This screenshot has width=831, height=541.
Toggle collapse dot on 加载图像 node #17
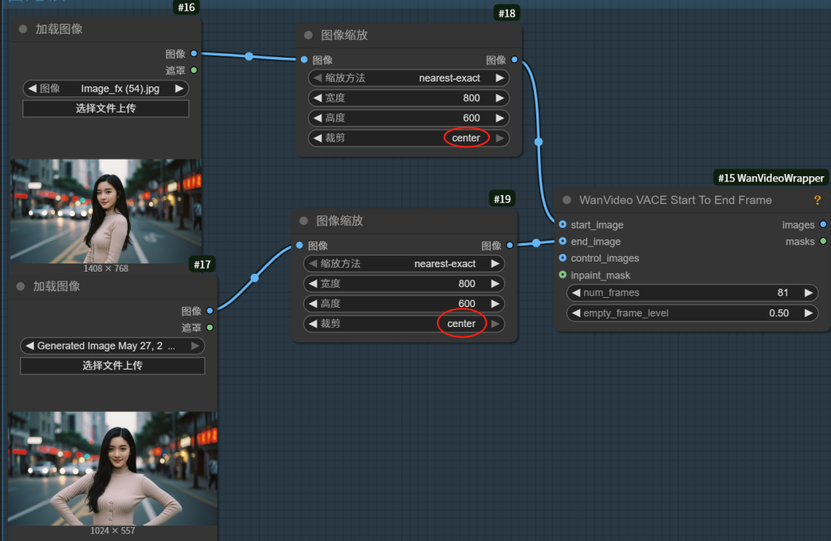click(21, 286)
